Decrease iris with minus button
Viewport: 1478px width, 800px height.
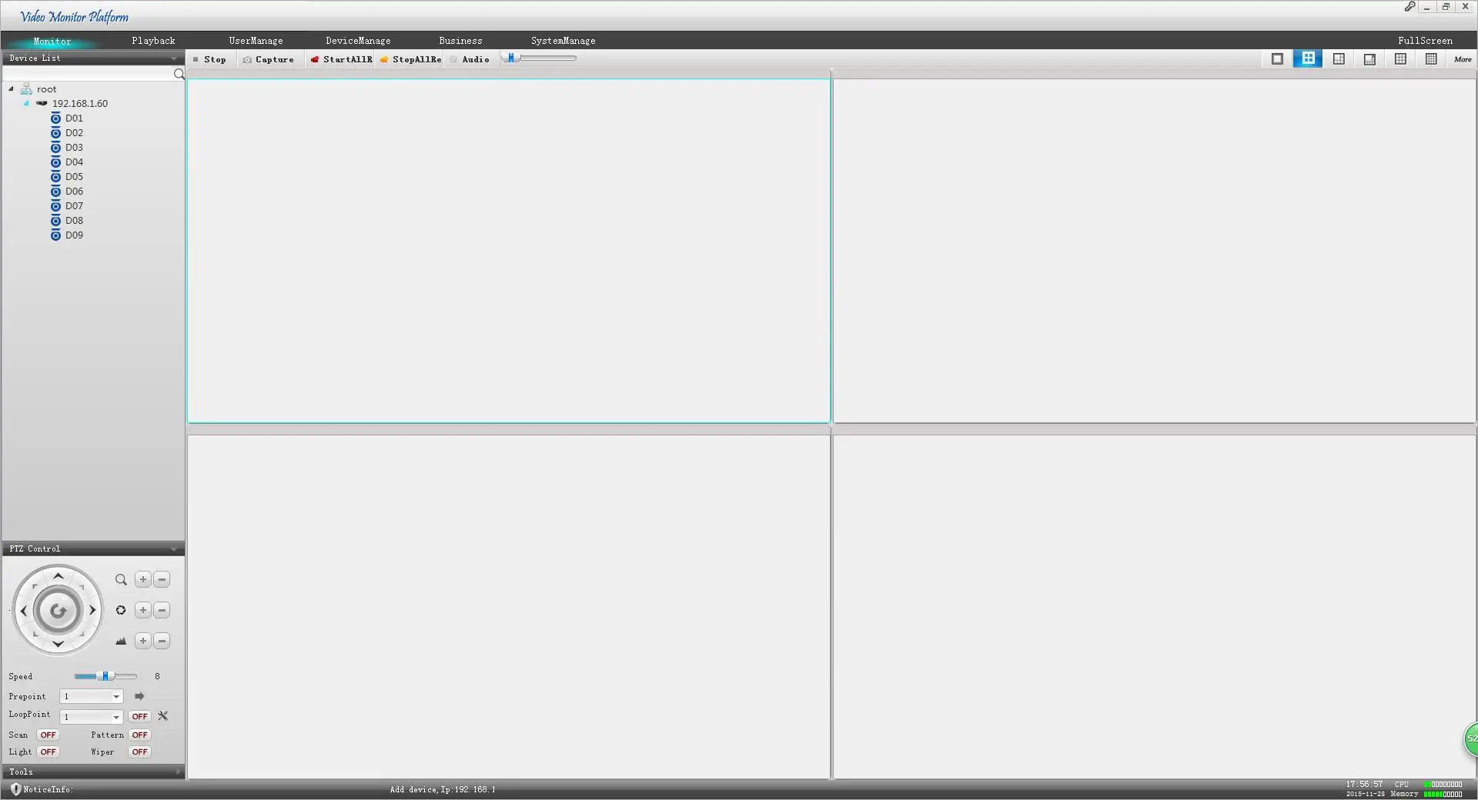click(162, 611)
